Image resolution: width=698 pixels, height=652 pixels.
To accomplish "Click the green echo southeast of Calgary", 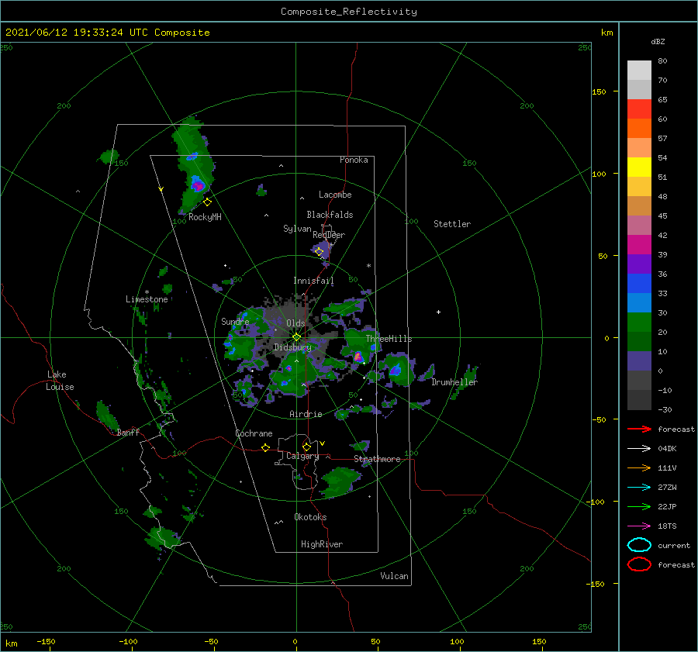I will (340, 481).
